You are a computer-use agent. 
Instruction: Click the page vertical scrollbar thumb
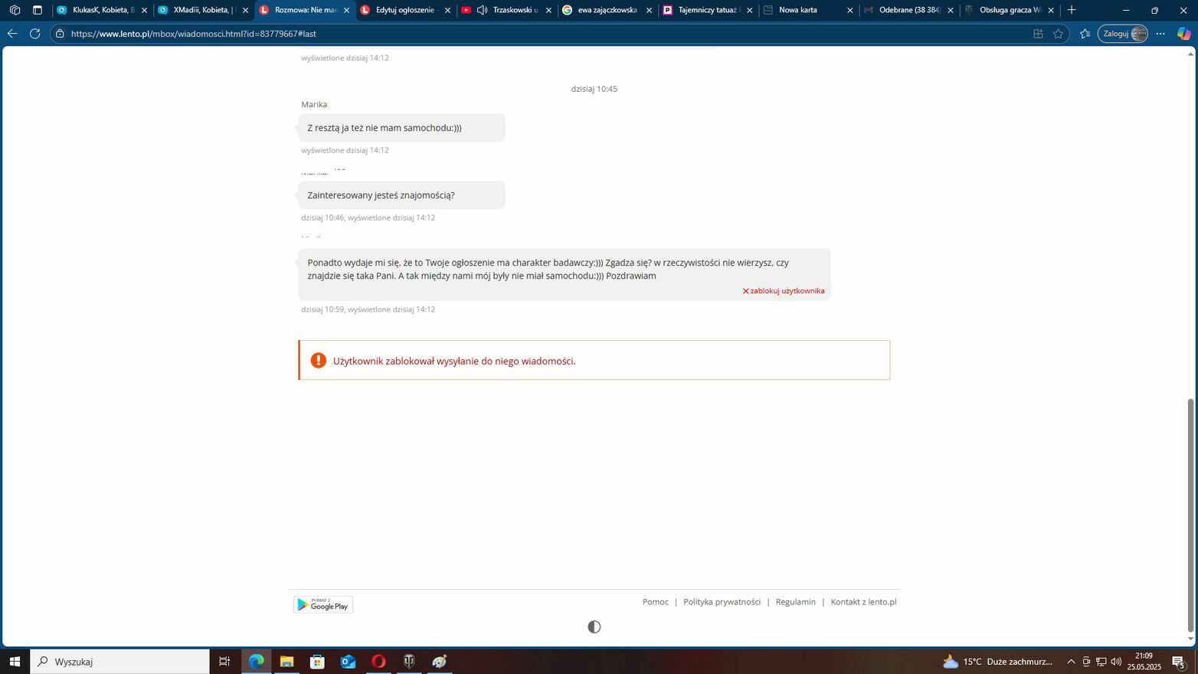coord(1190,515)
